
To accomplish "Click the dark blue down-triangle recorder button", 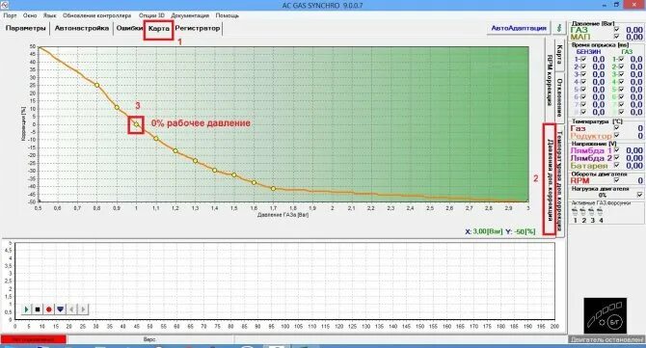I will point(61,309).
